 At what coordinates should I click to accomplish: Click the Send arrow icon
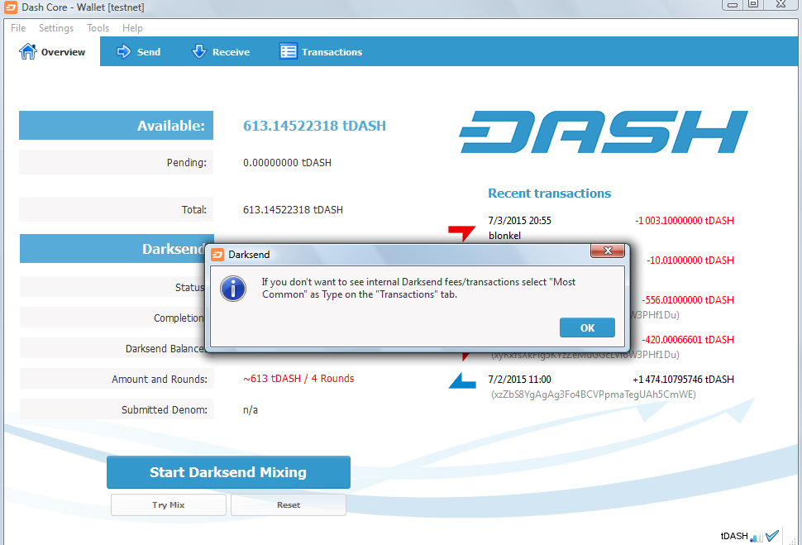point(123,51)
